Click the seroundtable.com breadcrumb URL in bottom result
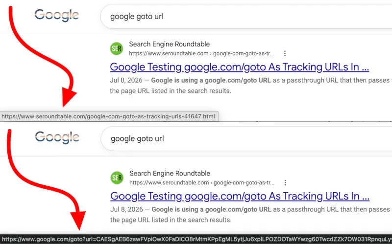This screenshot has height=244, width=392. 202,182
